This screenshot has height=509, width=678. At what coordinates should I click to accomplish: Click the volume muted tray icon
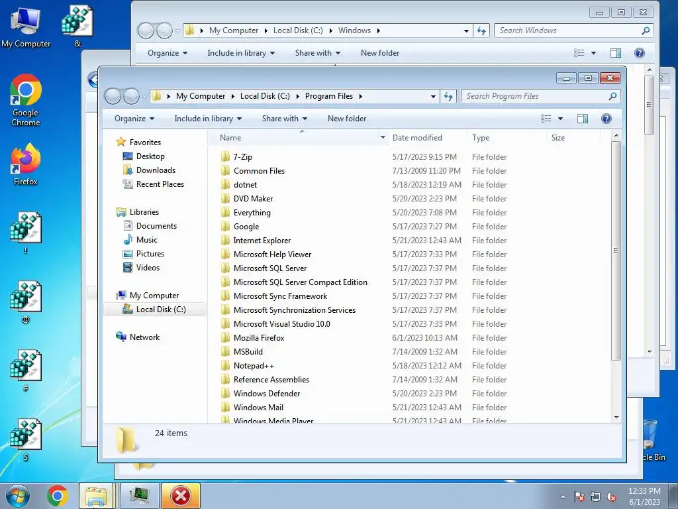point(611,497)
